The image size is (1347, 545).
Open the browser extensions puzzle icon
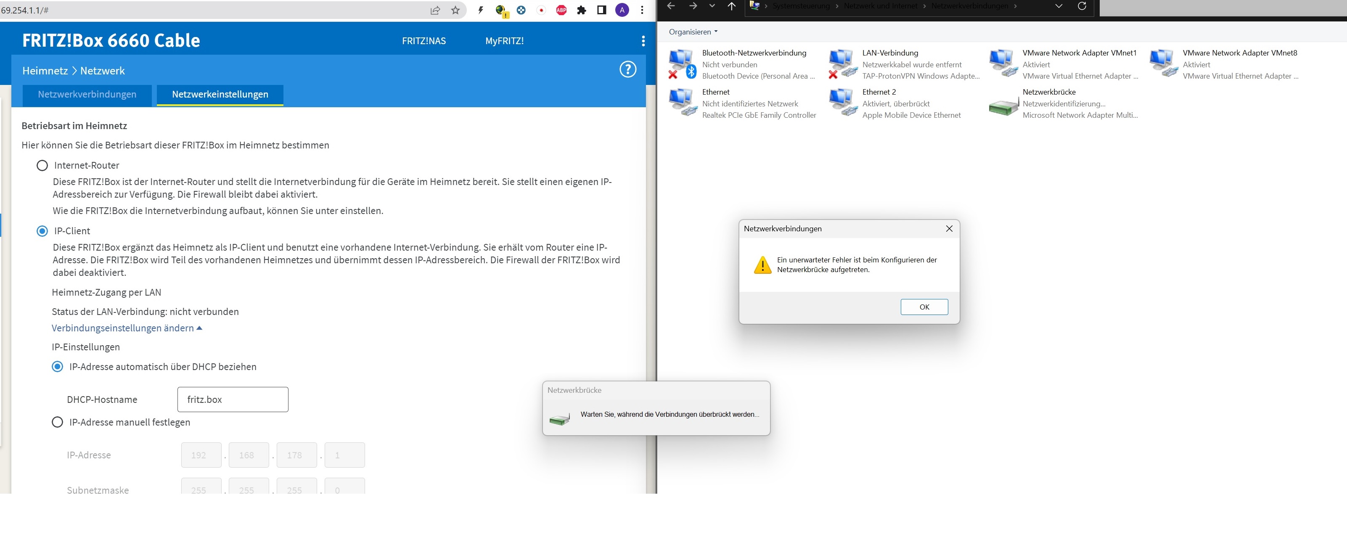(x=582, y=10)
